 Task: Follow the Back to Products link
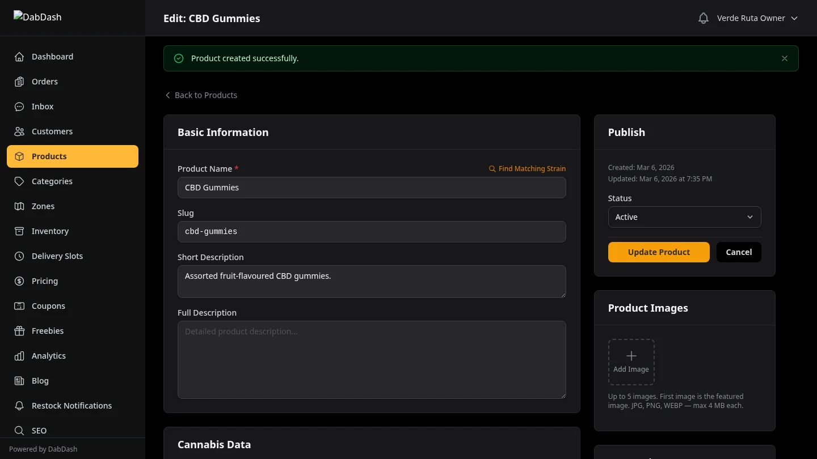click(201, 95)
